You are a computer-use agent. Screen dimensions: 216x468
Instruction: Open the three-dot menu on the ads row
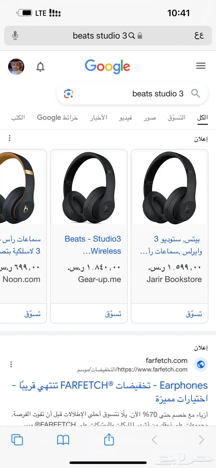point(10,138)
